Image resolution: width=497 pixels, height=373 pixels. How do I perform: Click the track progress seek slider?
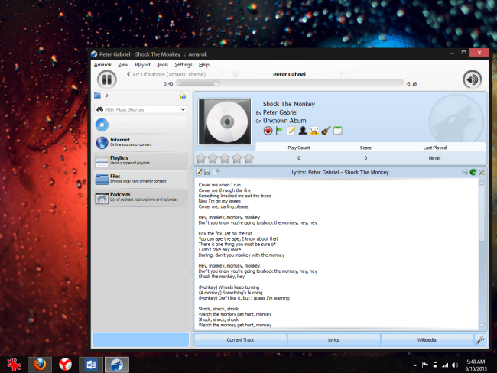pos(291,83)
